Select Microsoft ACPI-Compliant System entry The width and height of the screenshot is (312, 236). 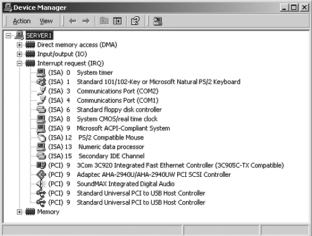point(109,128)
